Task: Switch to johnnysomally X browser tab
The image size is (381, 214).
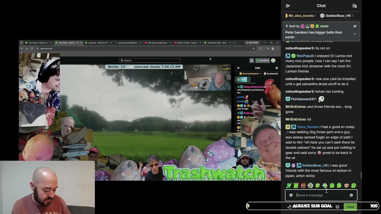Action: (128, 43)
